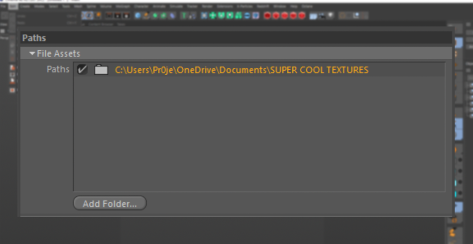Collapse the File Assets section
Screen dimensions: 473x244
pos(32,54)
